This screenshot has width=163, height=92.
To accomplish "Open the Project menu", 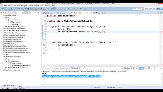I will point(37,6).
